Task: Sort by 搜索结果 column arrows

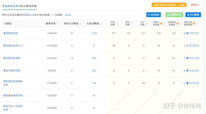Action: click(58, 23)
